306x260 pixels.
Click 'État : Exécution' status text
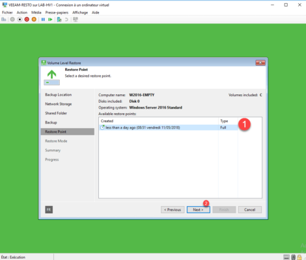pos(13,257)
